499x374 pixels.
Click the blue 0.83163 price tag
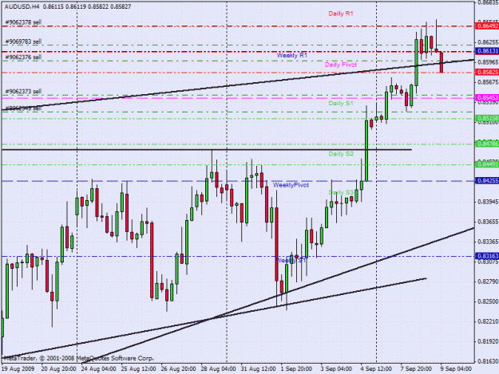[x=486, y=256]
